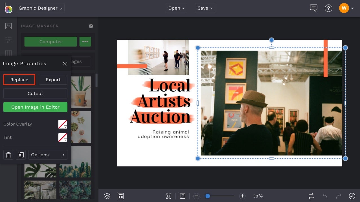
Task: Click the fit-canvas-to-screen icon
Action: pos(168,196)
